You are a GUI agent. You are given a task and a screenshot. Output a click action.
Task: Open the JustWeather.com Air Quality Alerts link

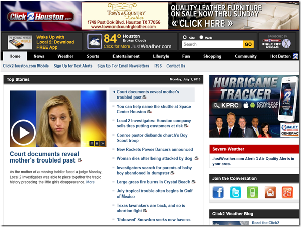pyautogui.click(x=253, y=161)
